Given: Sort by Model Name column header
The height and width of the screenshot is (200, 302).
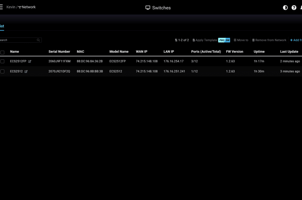Looking at the screenshot, I should [x=119, y=52].
